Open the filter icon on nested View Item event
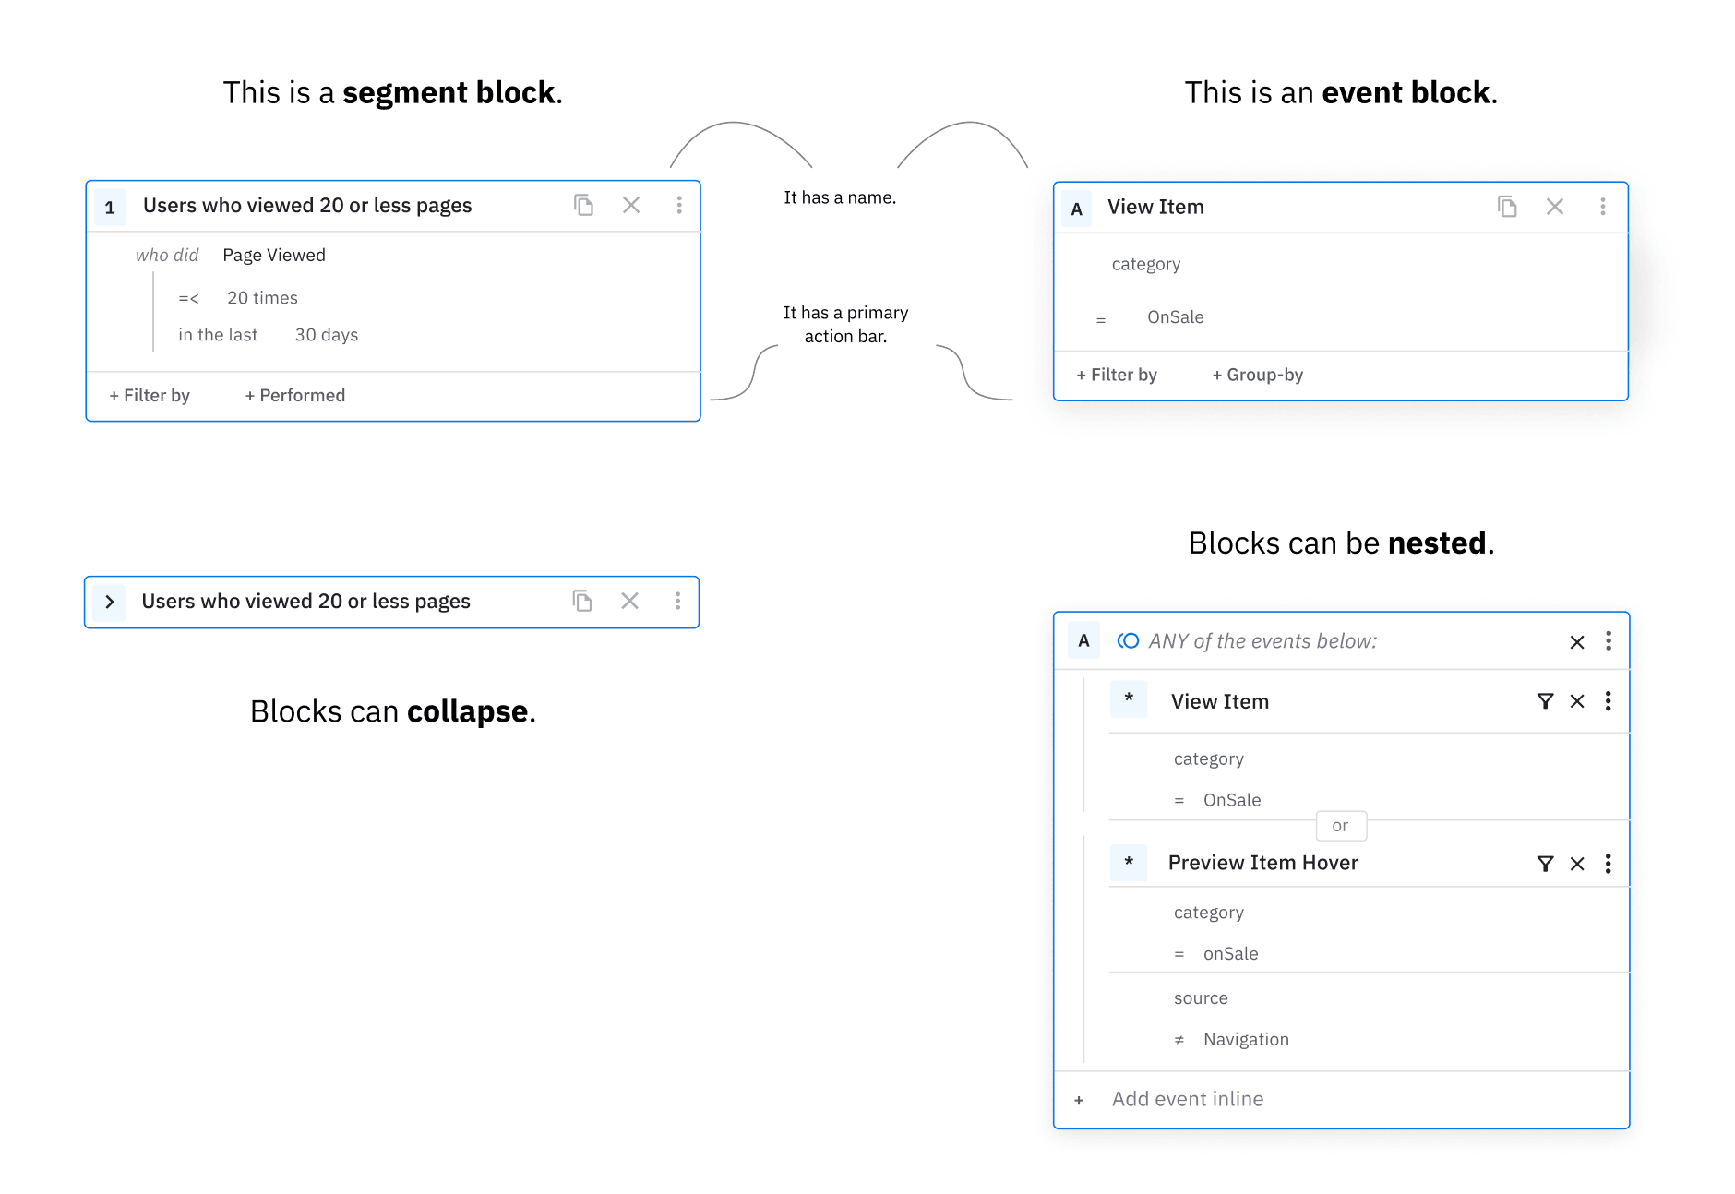Image resolution: width=1735 pixels, height=1194 pixels. pyautogui.click(x=1545, y=701)
